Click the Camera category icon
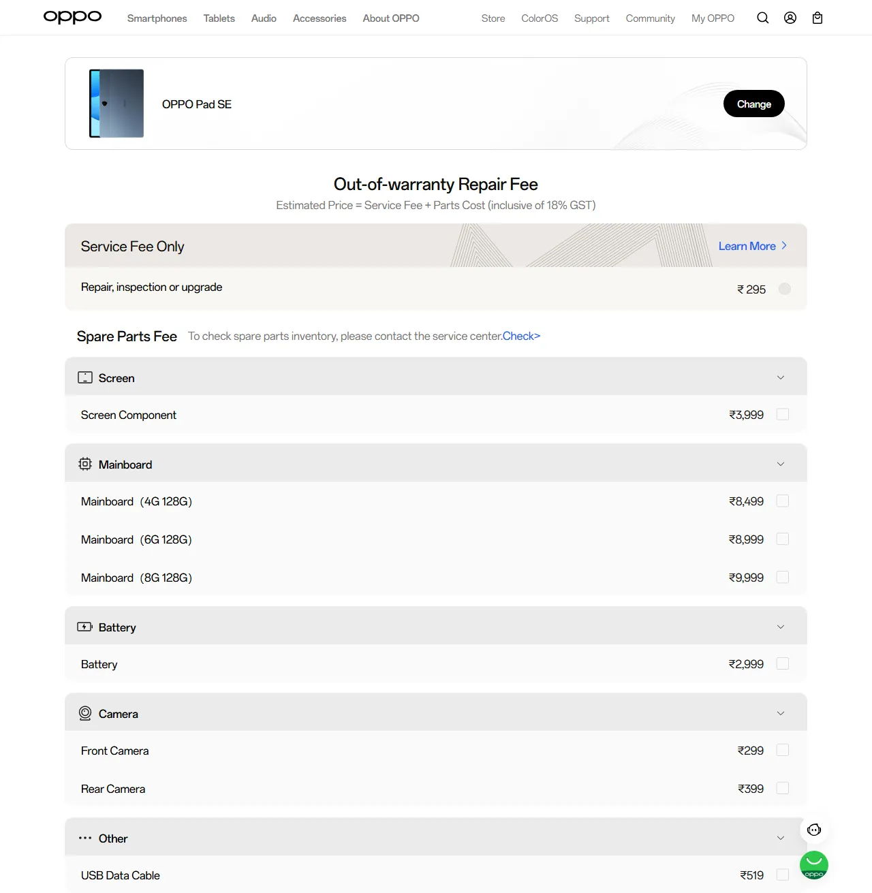Screen dimensions: 872x893 pos(85,713)
